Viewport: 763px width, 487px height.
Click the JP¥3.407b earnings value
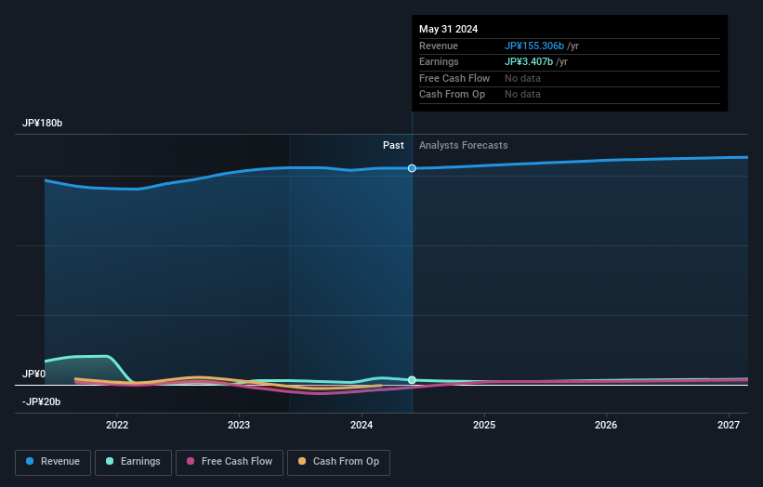[529, 61]
